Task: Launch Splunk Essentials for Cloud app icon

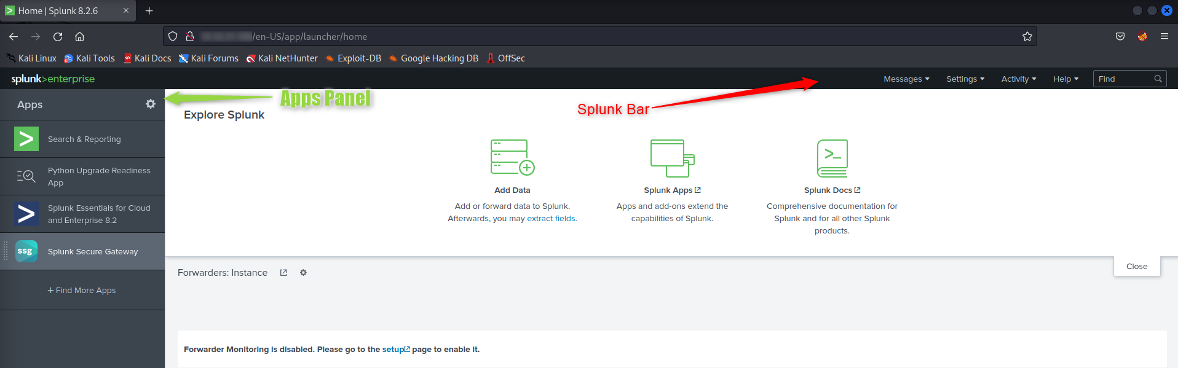Action: (26, 214)
